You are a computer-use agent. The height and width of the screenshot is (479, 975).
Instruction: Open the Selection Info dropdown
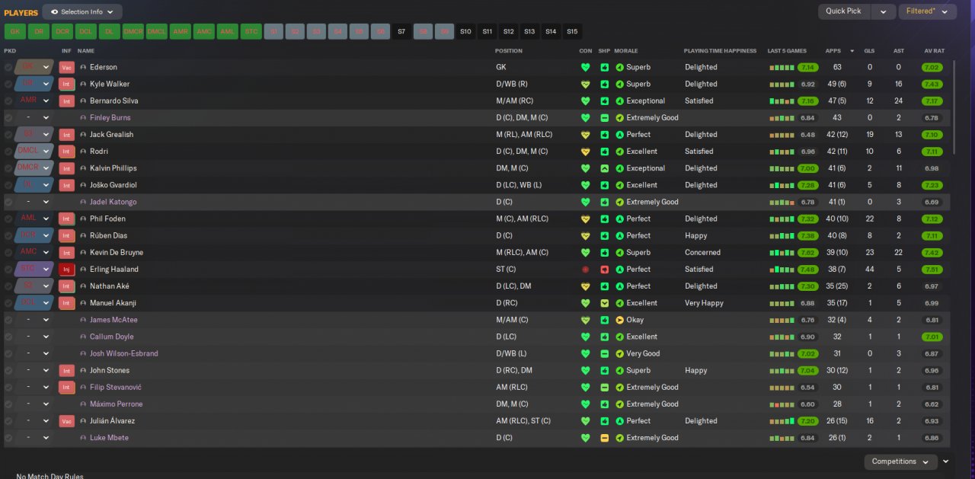pyautogui.click(x=82, y=12)
